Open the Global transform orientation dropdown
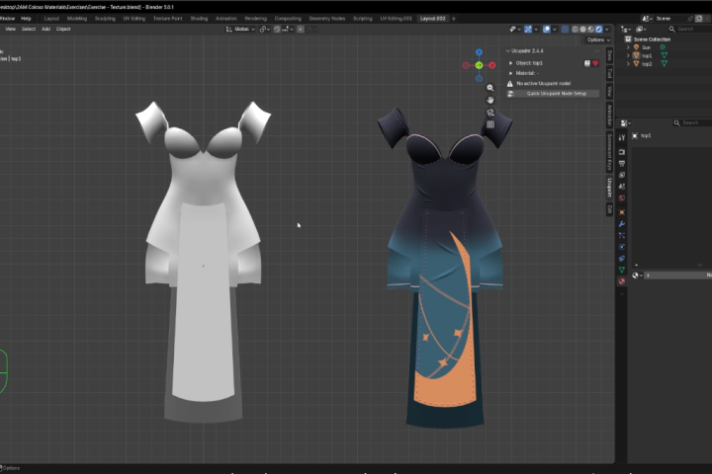Image resolution: width=712 pixels, height=474 pixels. coord(240,29)
